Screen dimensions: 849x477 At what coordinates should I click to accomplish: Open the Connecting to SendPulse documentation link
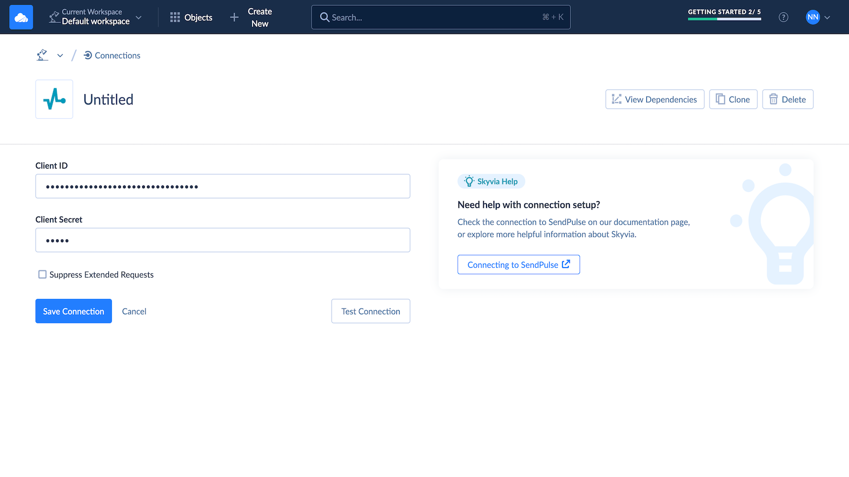click(518, 264)
